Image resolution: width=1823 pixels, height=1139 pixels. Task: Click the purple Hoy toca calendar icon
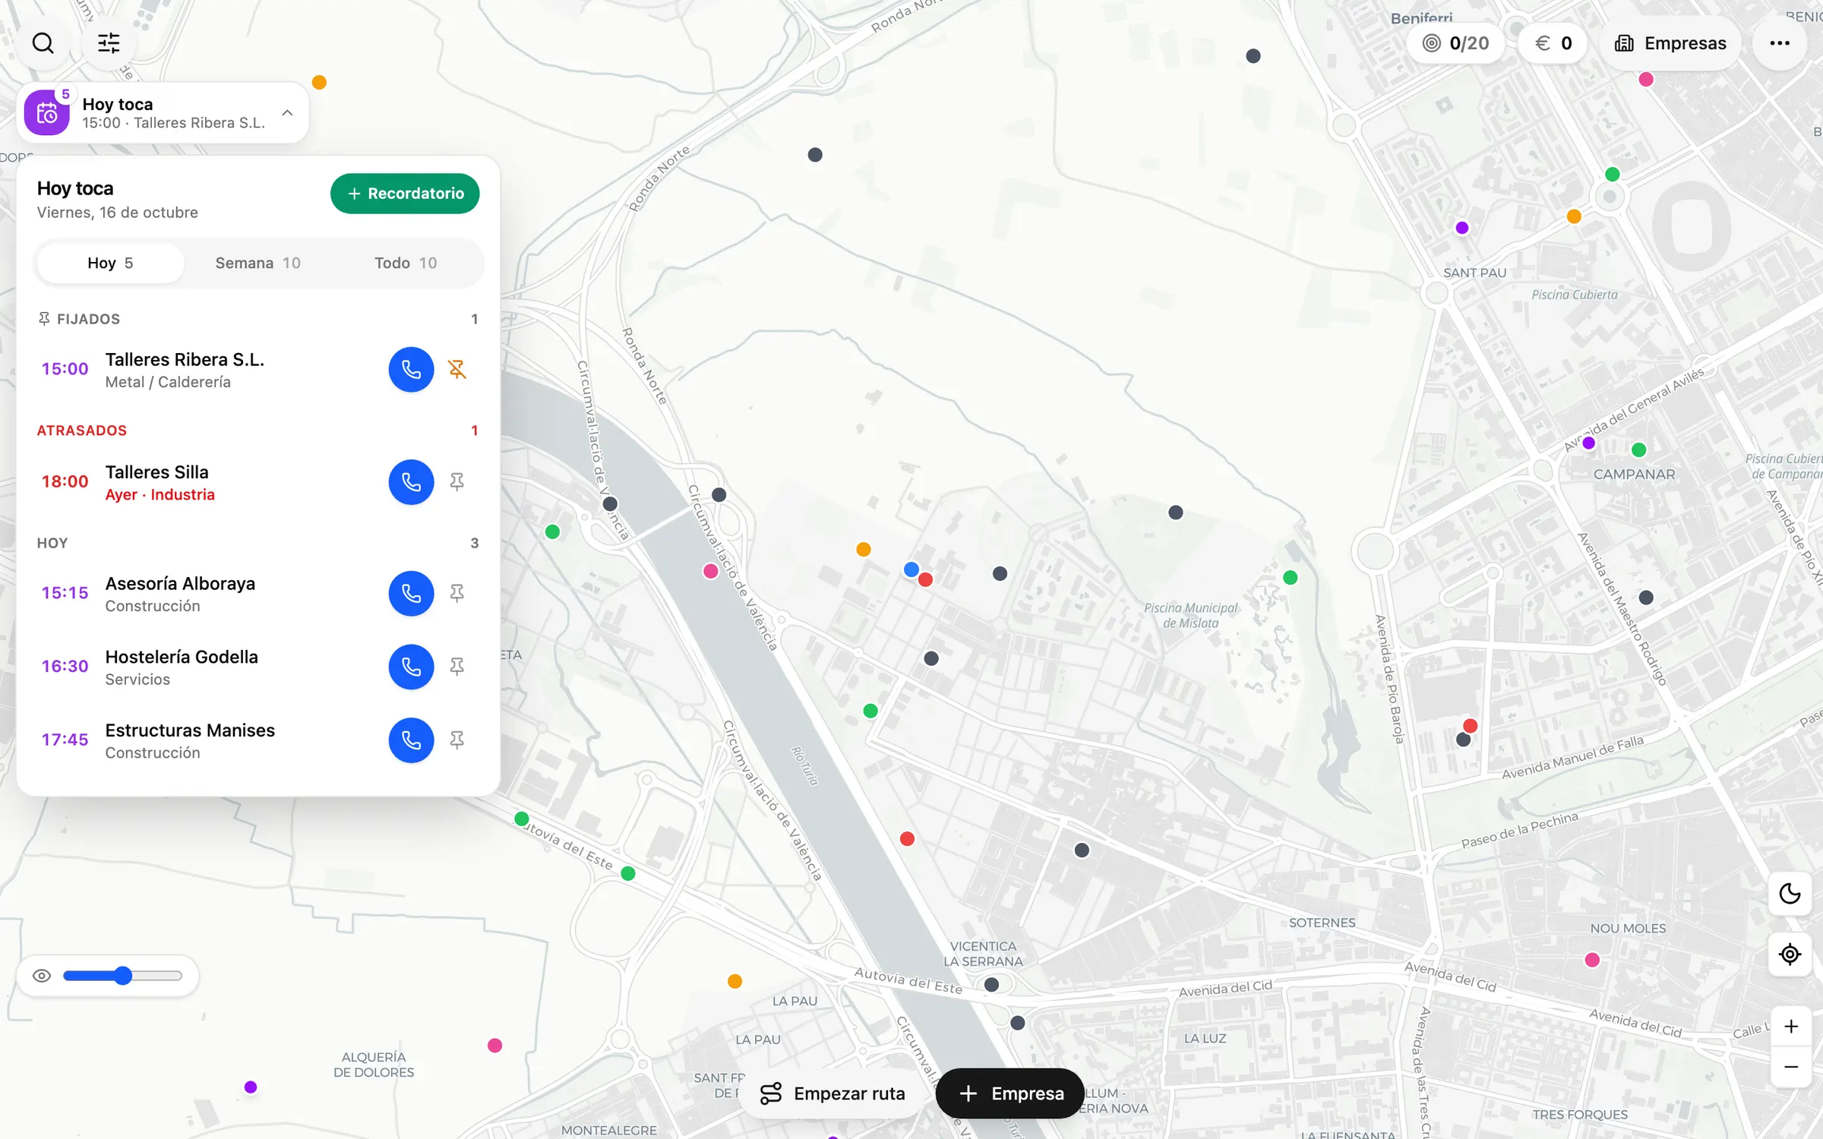pos(47,112)
